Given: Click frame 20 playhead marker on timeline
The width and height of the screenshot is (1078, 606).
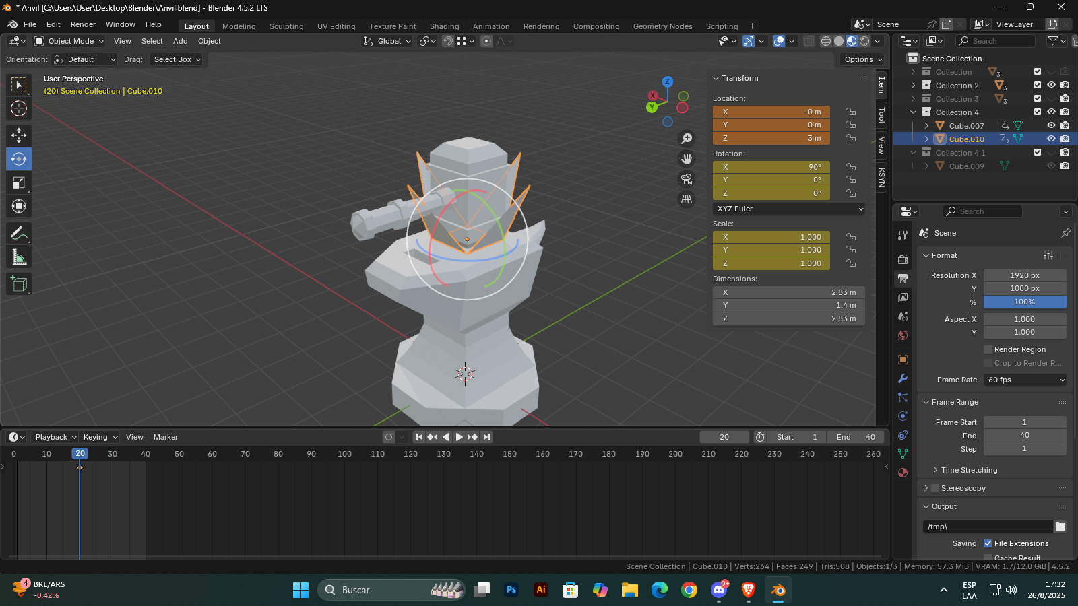Looking at the screenshot, I should click(80, 454).
